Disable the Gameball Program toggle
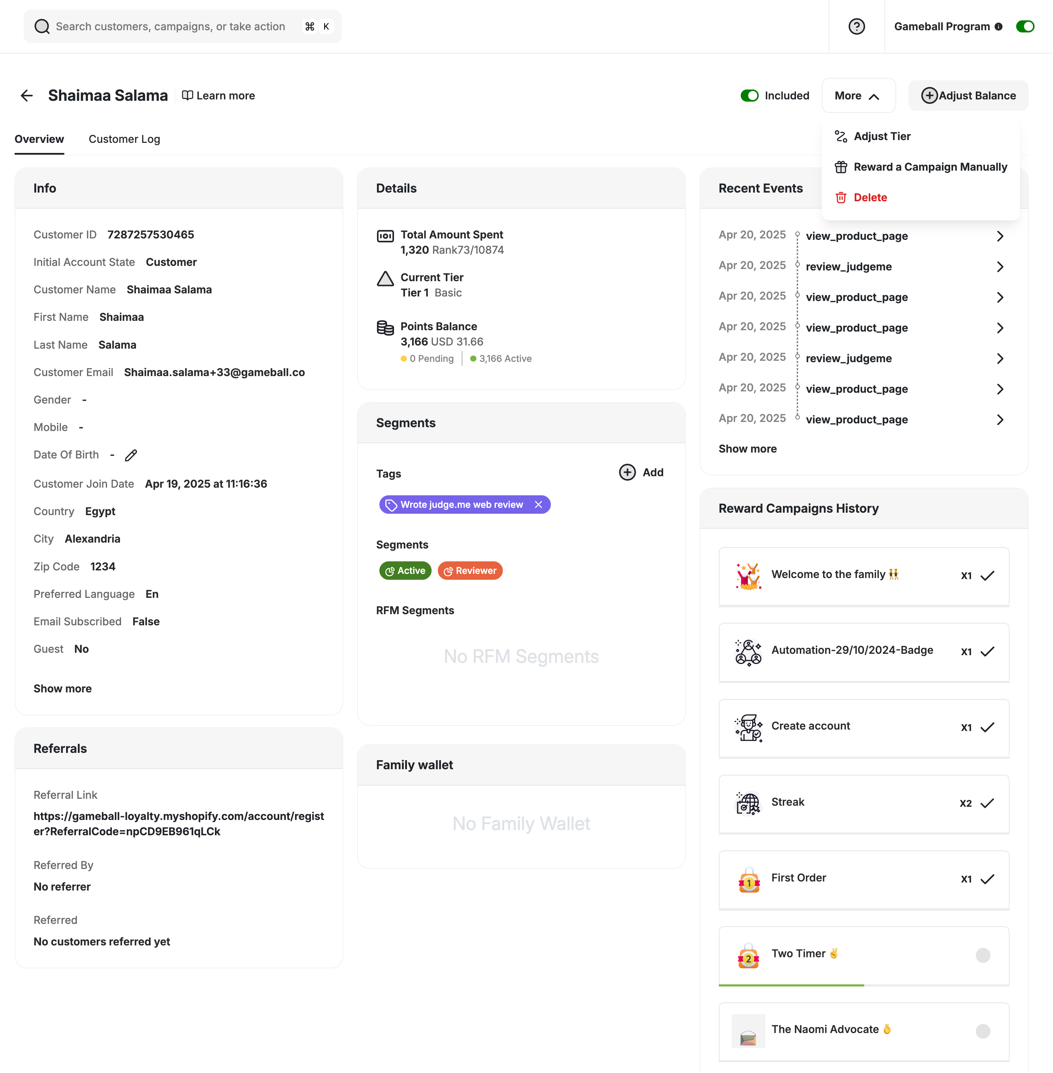 pos(1025,26)
